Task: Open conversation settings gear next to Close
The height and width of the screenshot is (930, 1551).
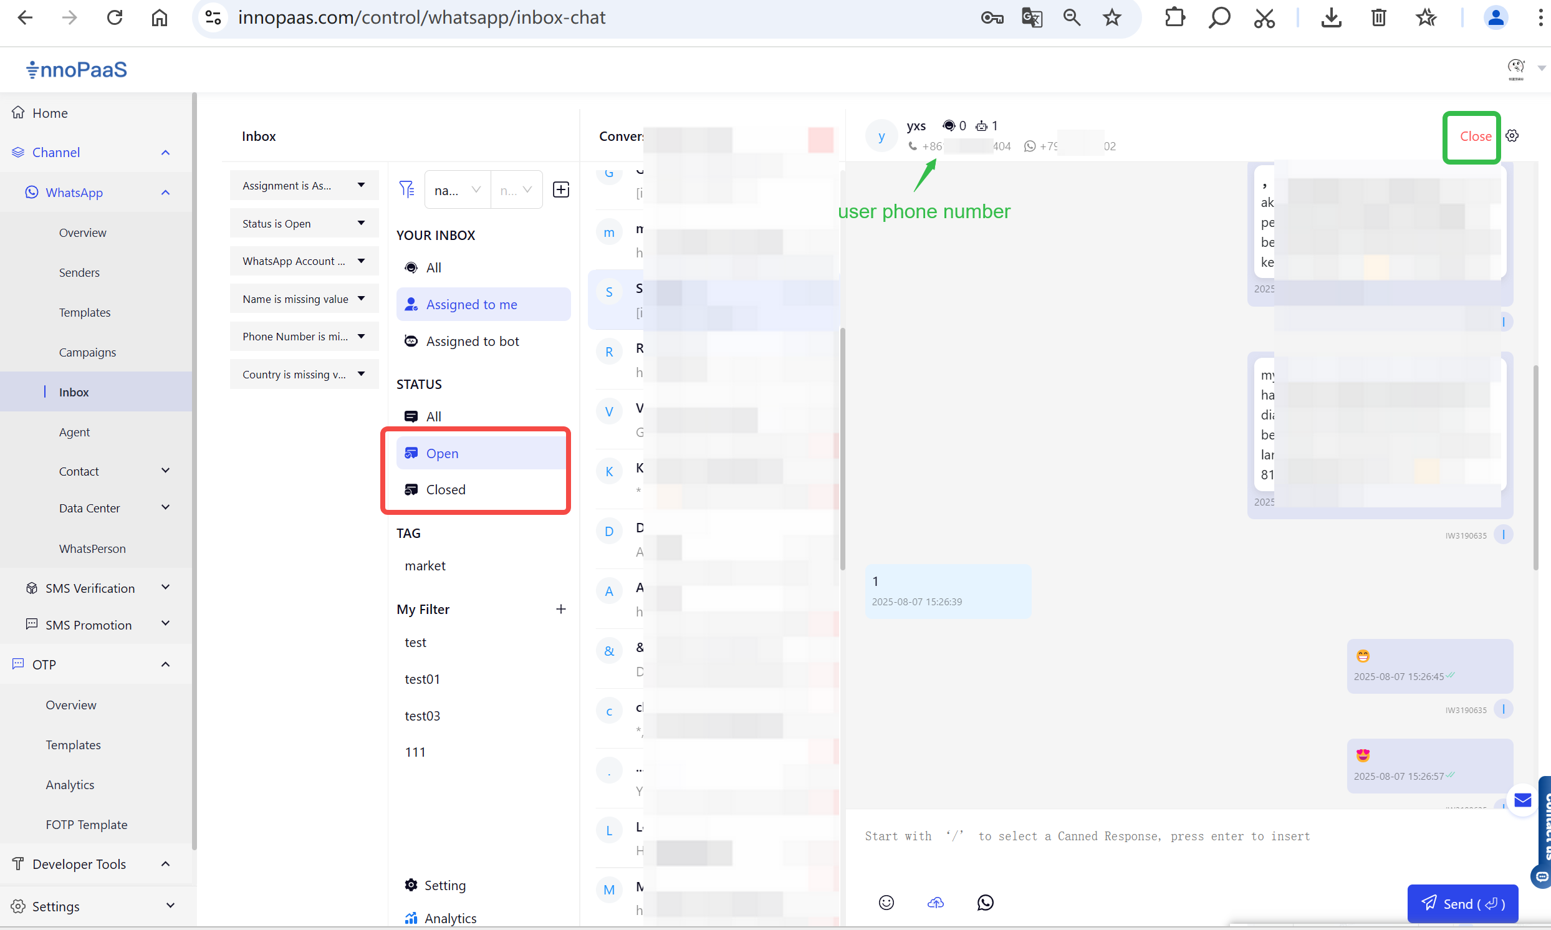Action: 1512,136
